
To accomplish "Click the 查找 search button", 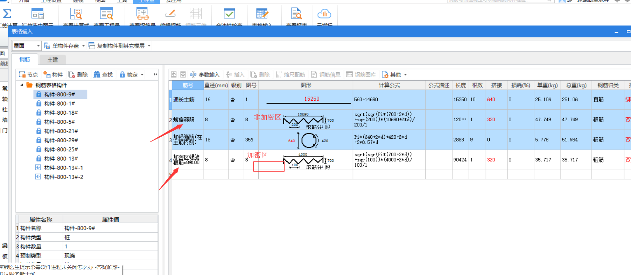I will click(x=103, y=74).
